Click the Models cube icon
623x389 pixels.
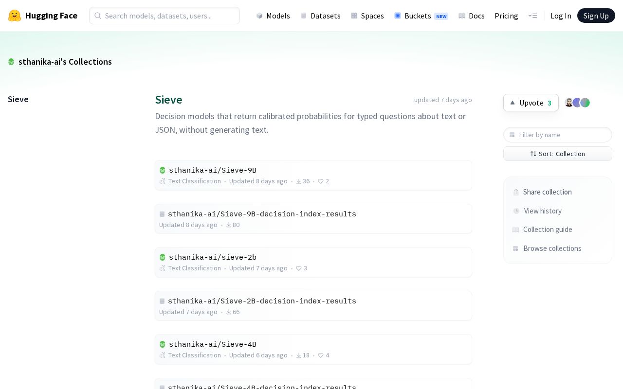(x=259, y=16)
